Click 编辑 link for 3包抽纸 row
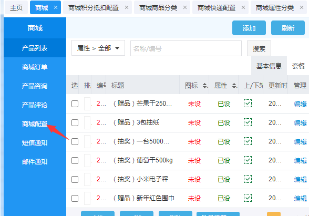Image resolution: width=309 pixels, height=216 pixels. tap(301, 122)
